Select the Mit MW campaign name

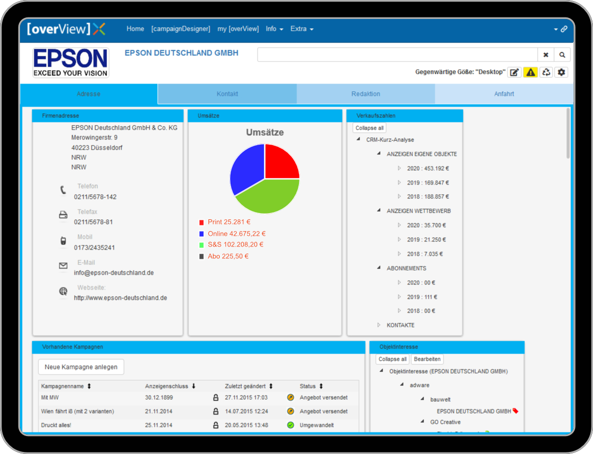50,398
